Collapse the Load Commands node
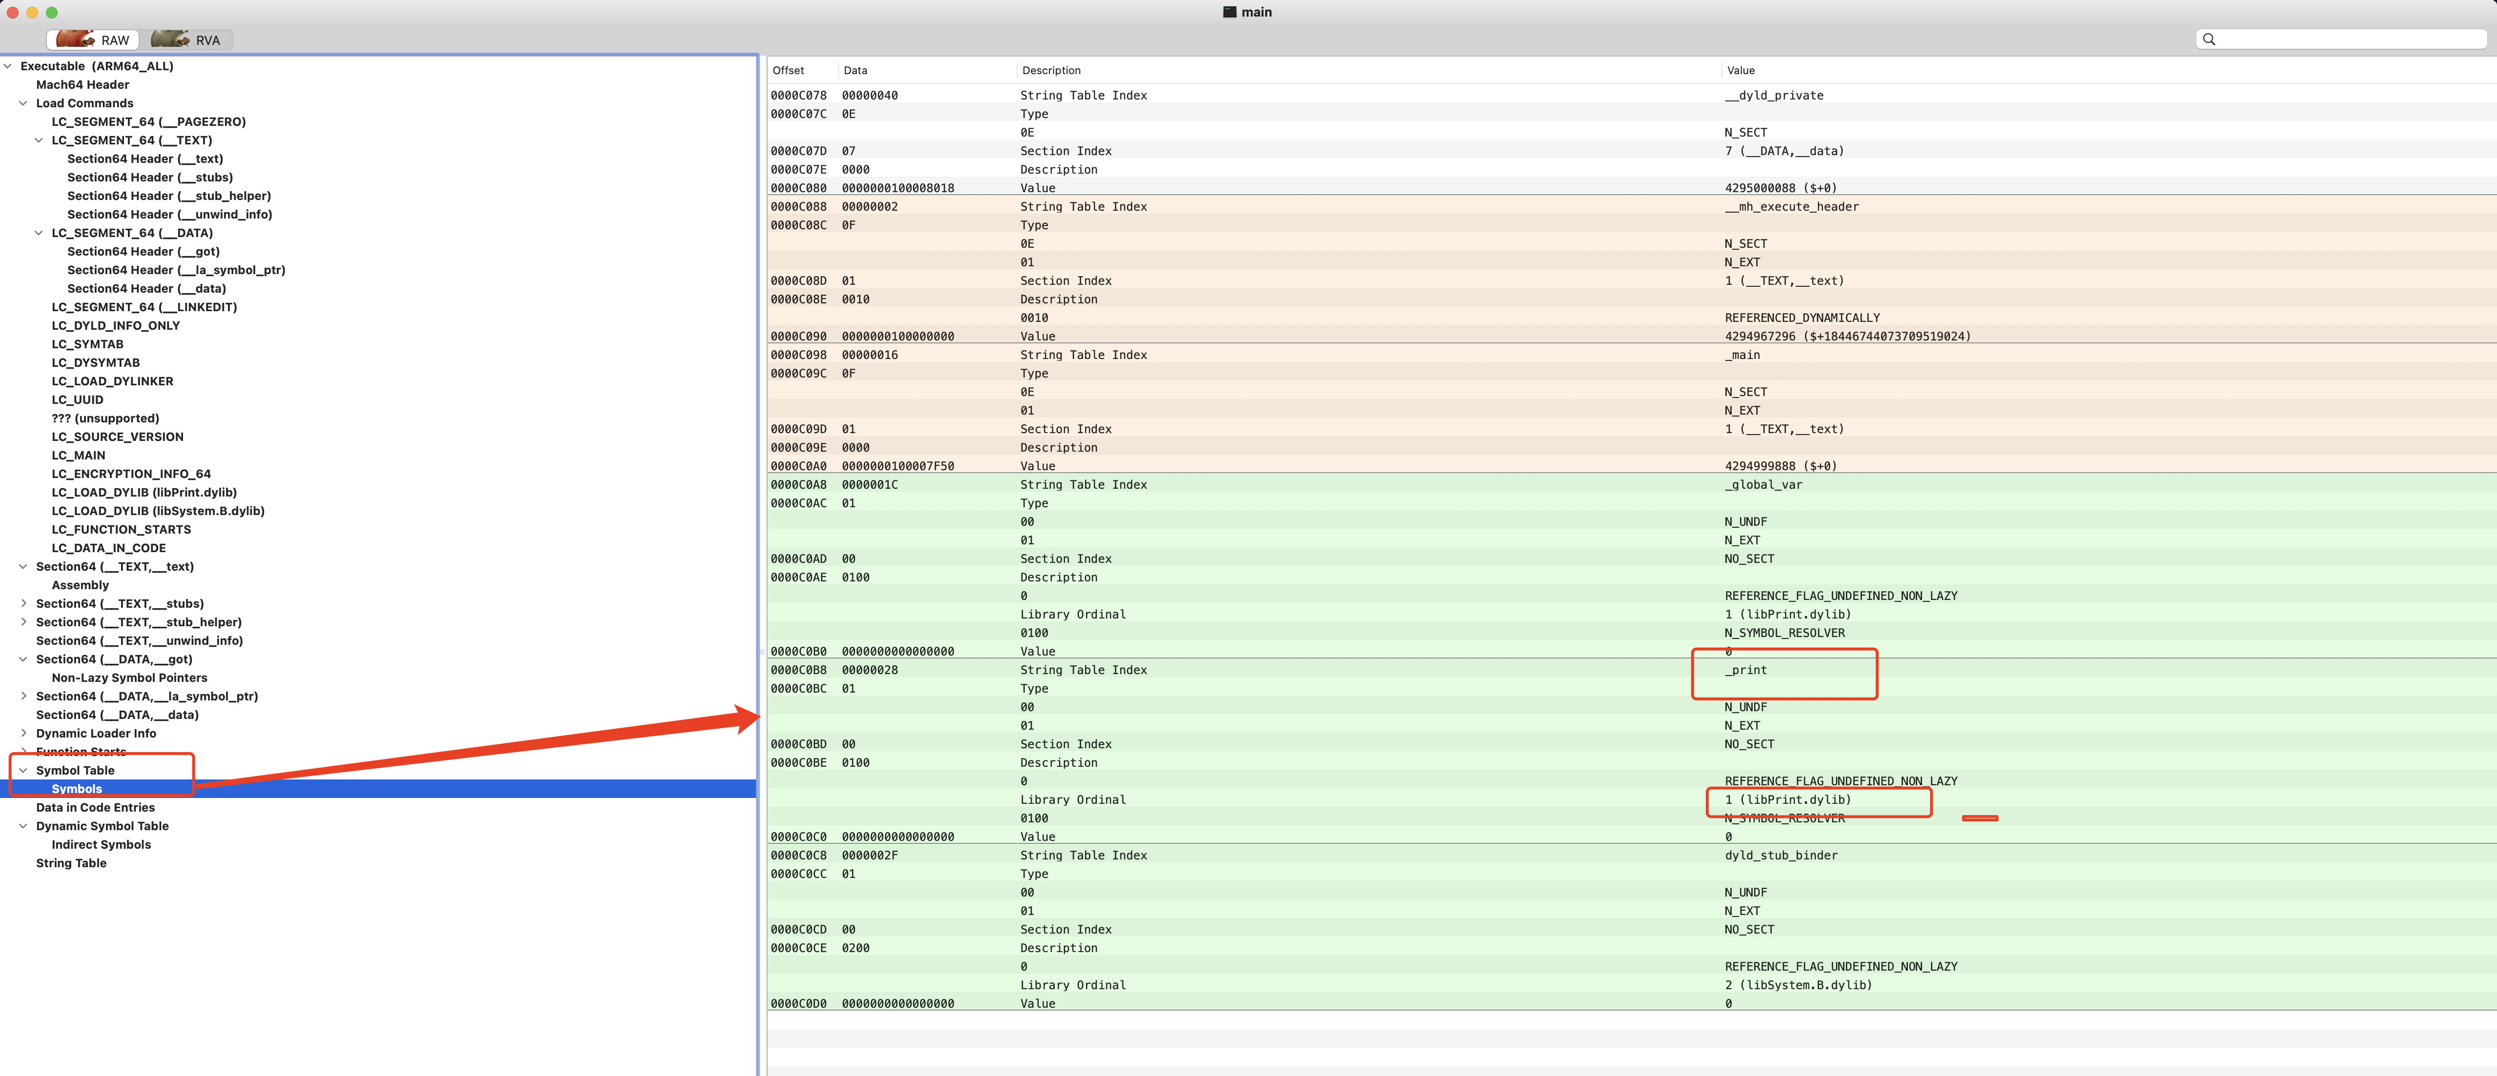2497x1076 pixels. 23,102
